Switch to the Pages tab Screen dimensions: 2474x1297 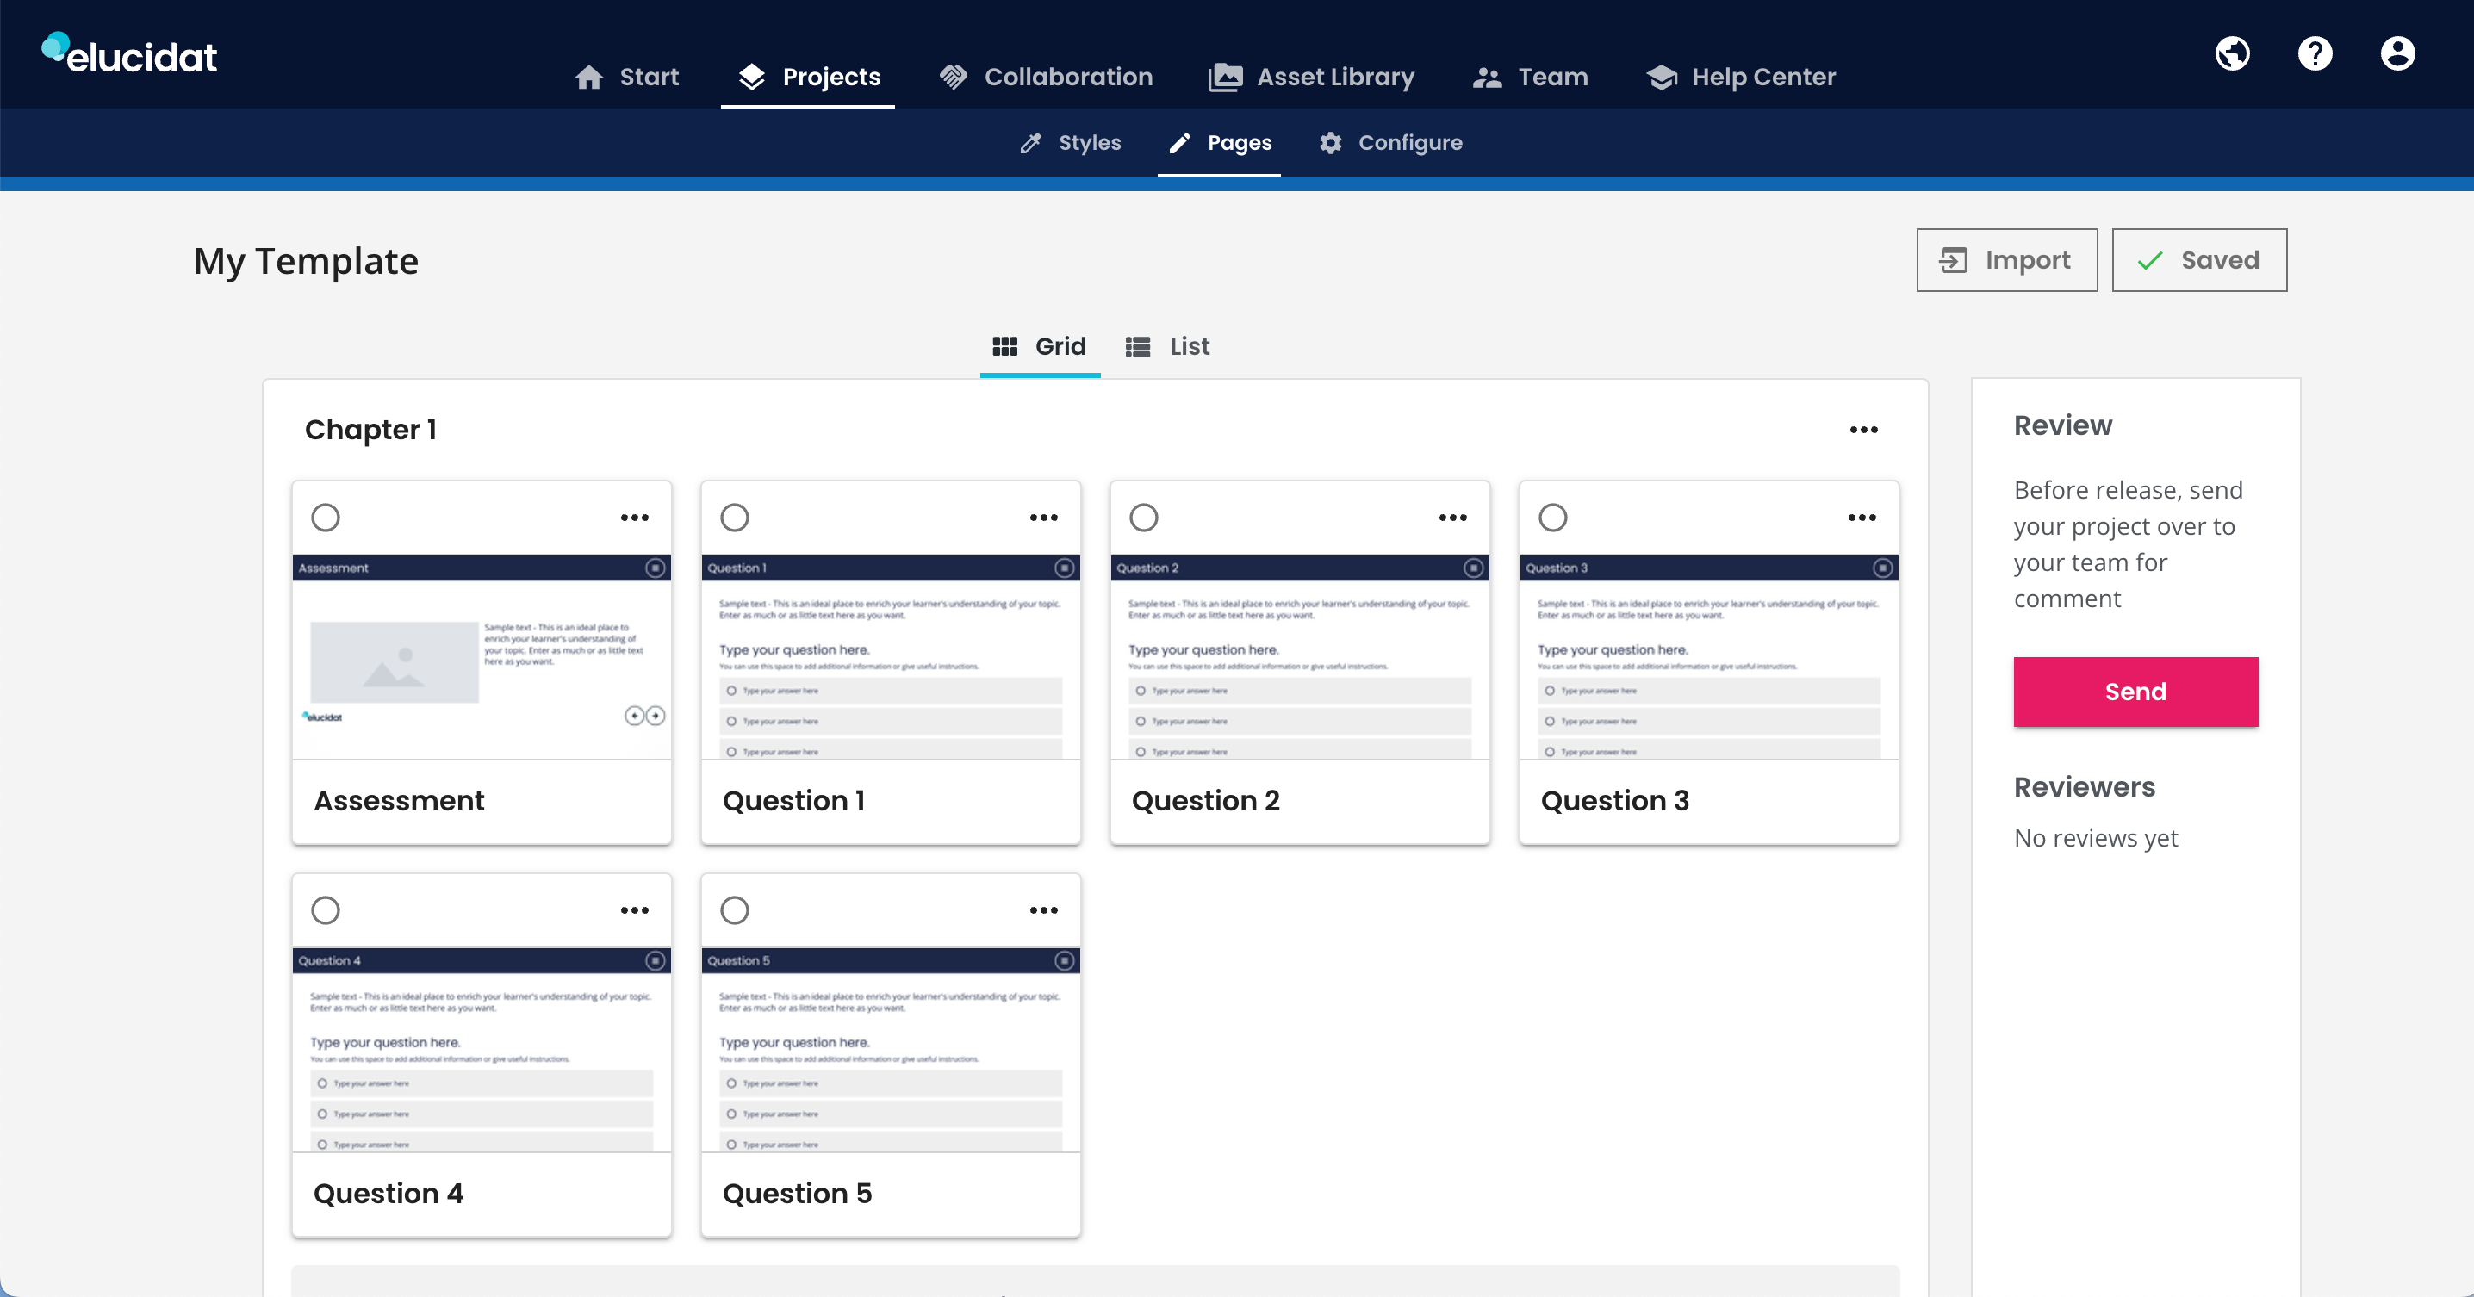click(x=1220, y=143)
